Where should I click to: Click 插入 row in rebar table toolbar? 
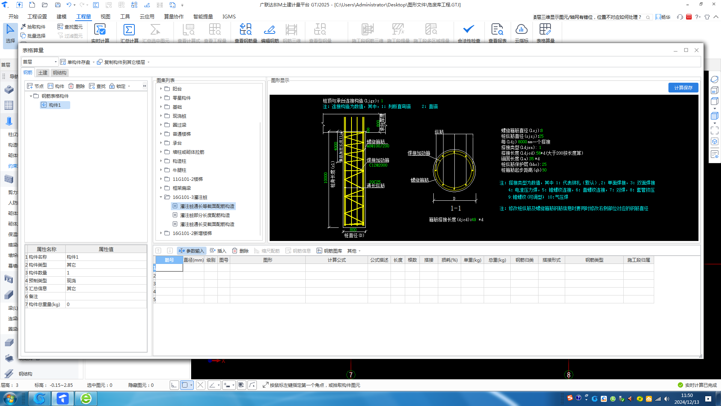[218, 251]
